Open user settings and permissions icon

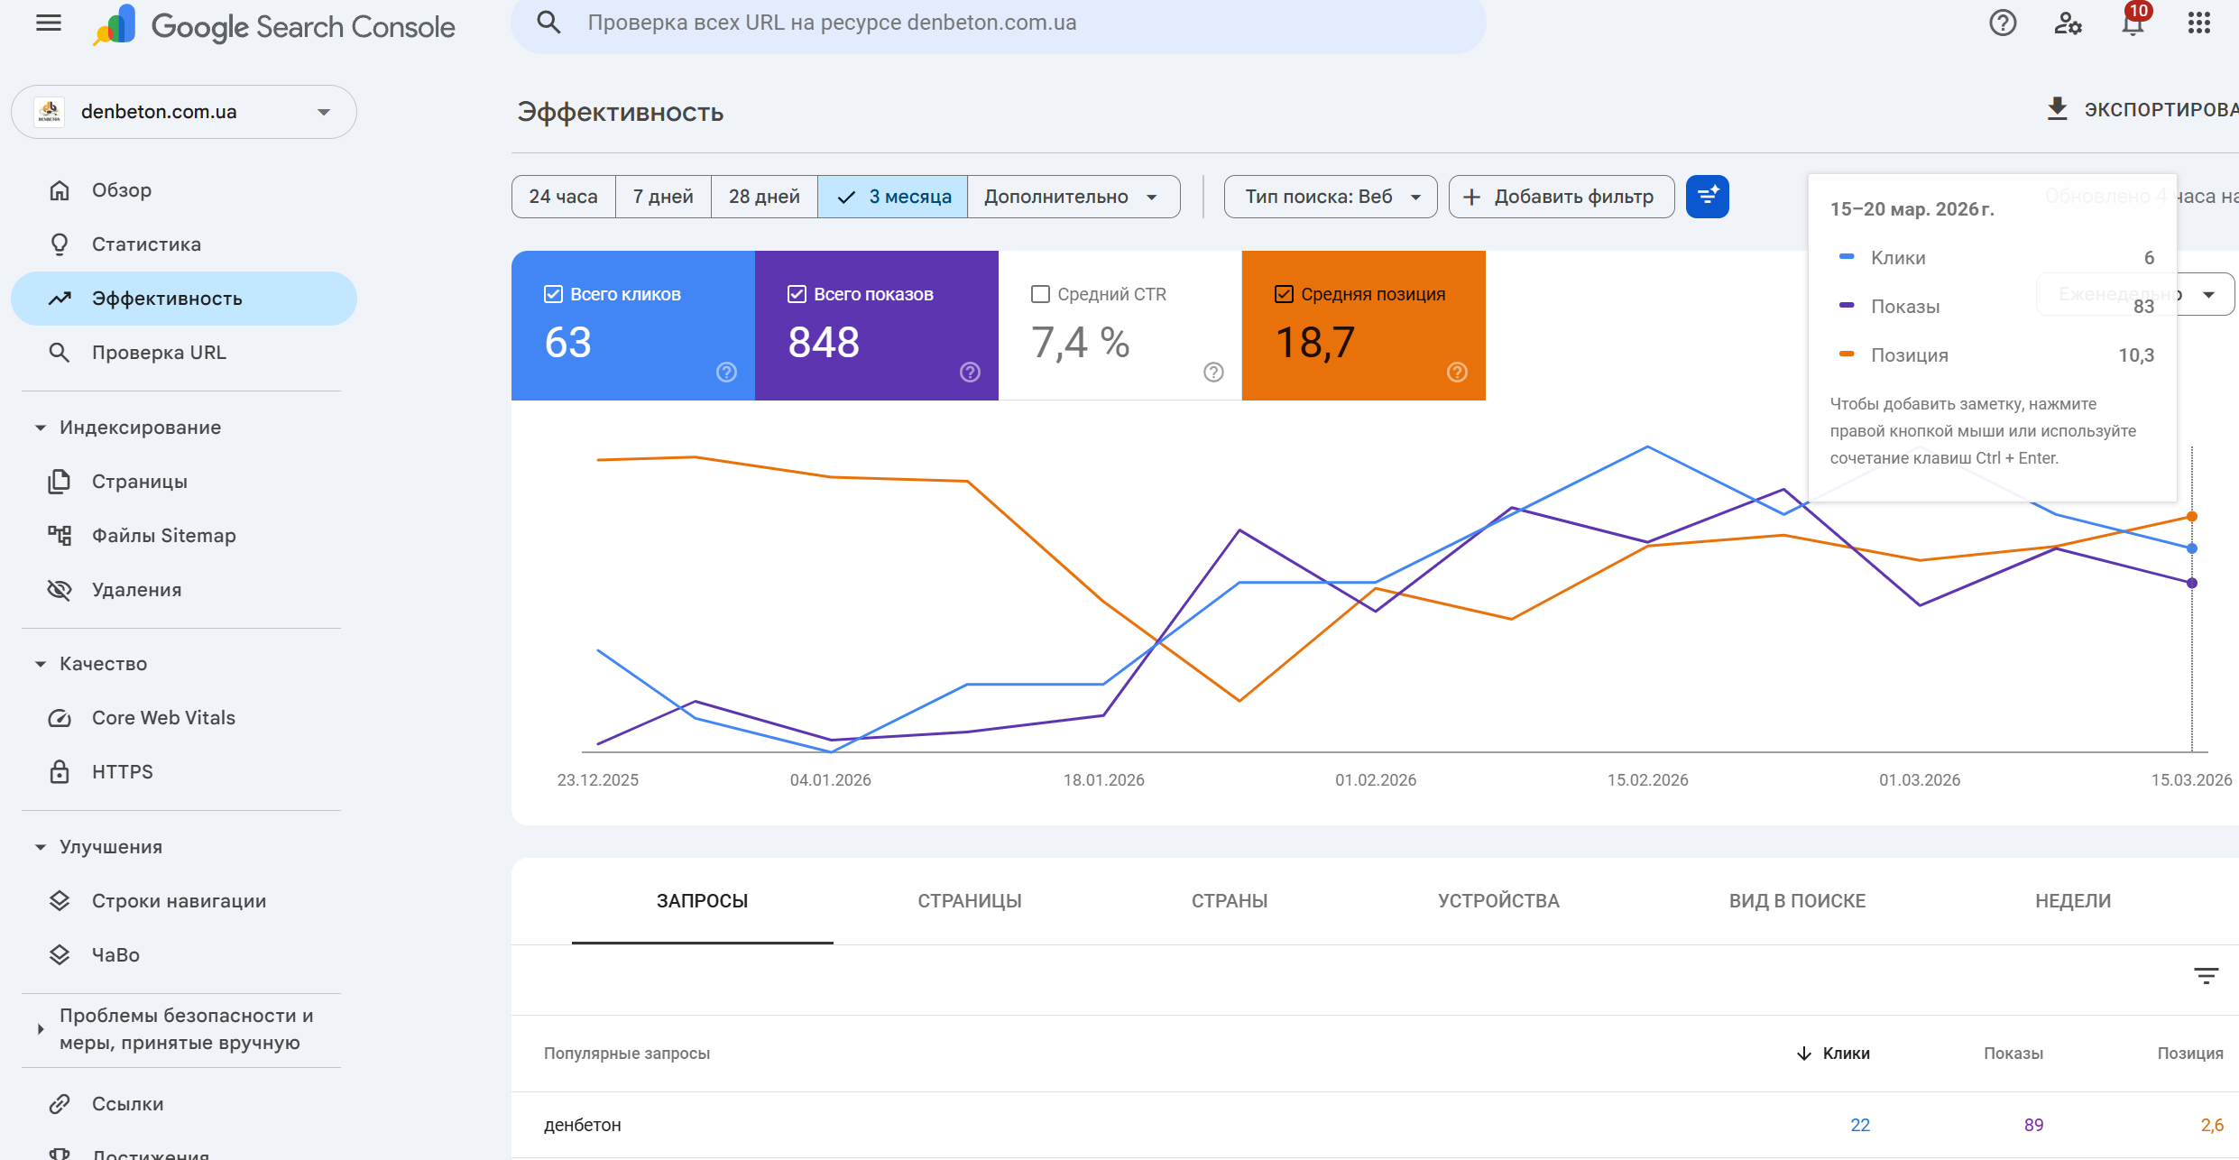(2068, 23)
